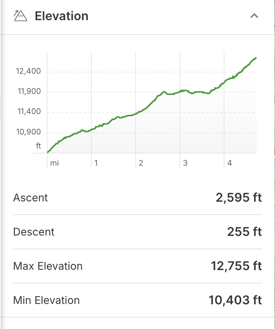Click the Elevation panel title
Image resolution: width=275 pixels, height=329 pixels.
[x=62, y=16]
